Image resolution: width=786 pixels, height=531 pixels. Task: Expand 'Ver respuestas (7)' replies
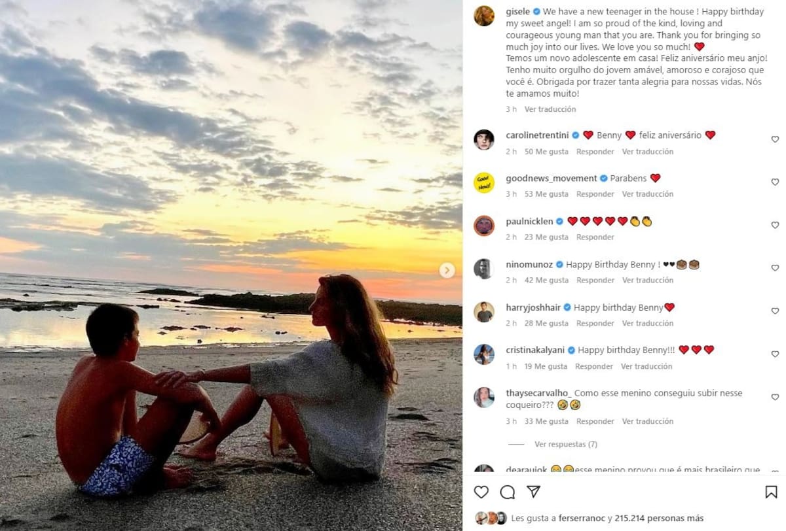565,444
